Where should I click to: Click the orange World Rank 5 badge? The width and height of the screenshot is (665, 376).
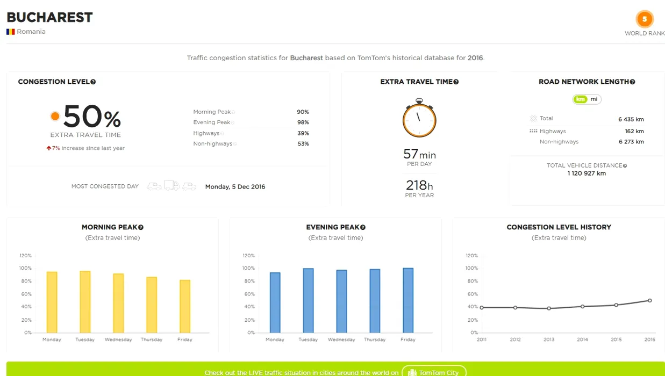[644, 20]
